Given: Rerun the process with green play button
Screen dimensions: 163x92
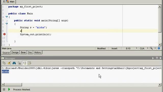Looking at the screenshot, I should (9, 89).
